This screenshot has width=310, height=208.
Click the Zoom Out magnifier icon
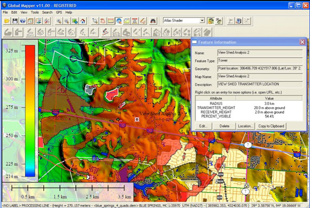point(67,21)
